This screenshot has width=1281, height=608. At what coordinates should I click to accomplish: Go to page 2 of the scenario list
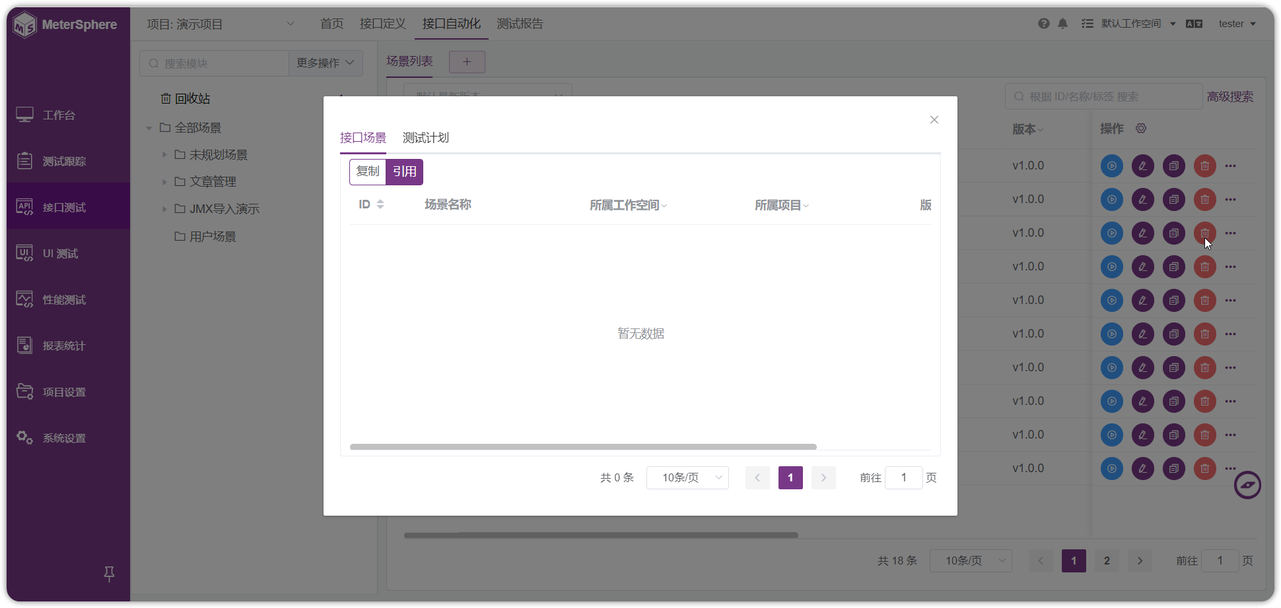click(x=1107, y=561)
